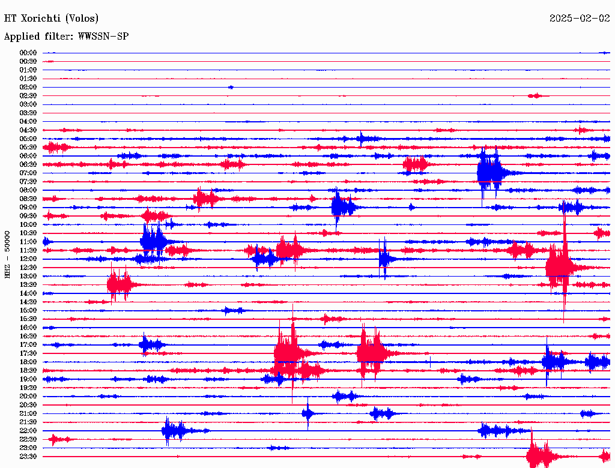Click the 22:30 time label
The width and height of the screenshot is (615, 468).
tap(28, 439)
